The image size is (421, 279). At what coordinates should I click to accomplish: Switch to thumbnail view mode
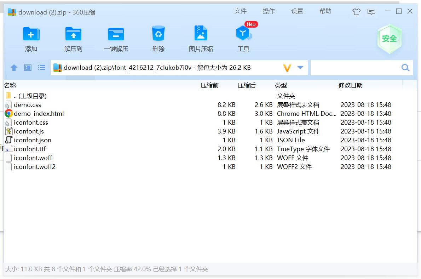point(28,68)
